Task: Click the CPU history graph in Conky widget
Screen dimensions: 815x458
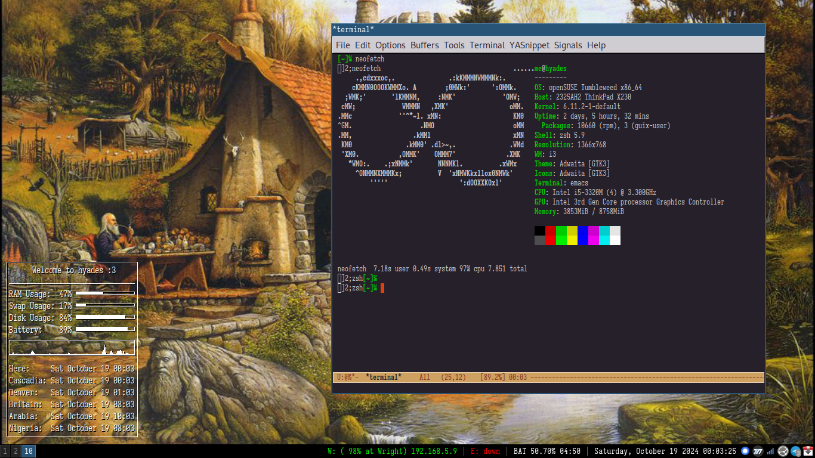Action: tap(72, 348)
